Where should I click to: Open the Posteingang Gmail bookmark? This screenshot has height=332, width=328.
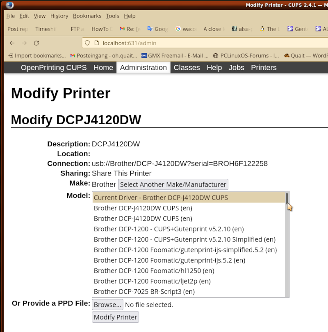click(x=103, y=56)
